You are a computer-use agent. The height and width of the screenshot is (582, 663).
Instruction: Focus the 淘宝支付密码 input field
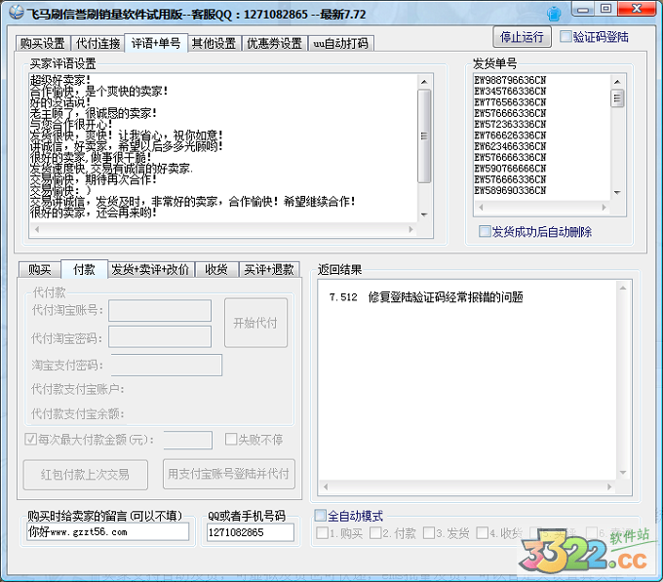point(167,366)
